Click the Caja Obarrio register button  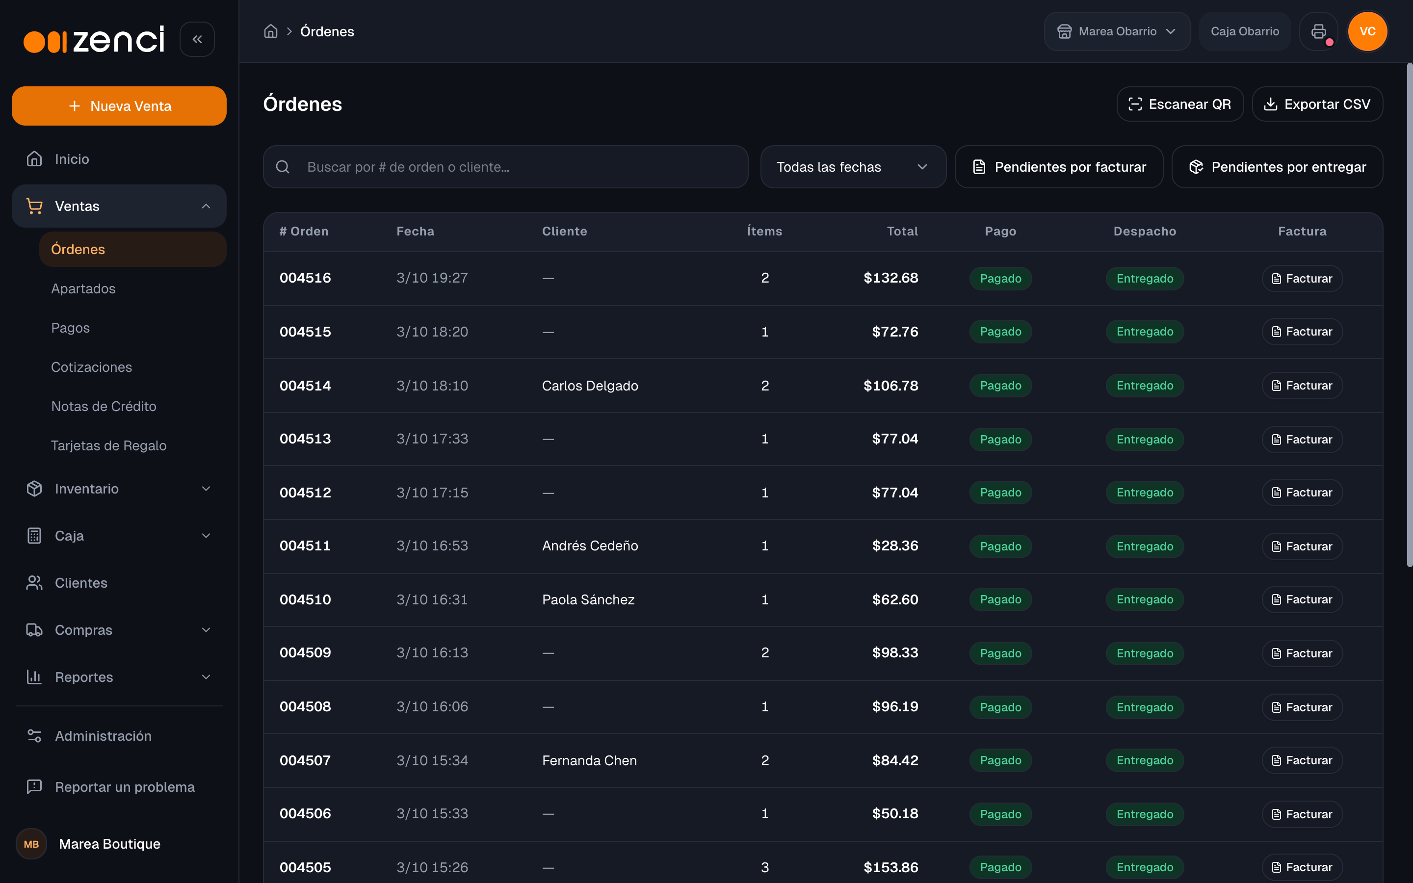point(1245,31)
